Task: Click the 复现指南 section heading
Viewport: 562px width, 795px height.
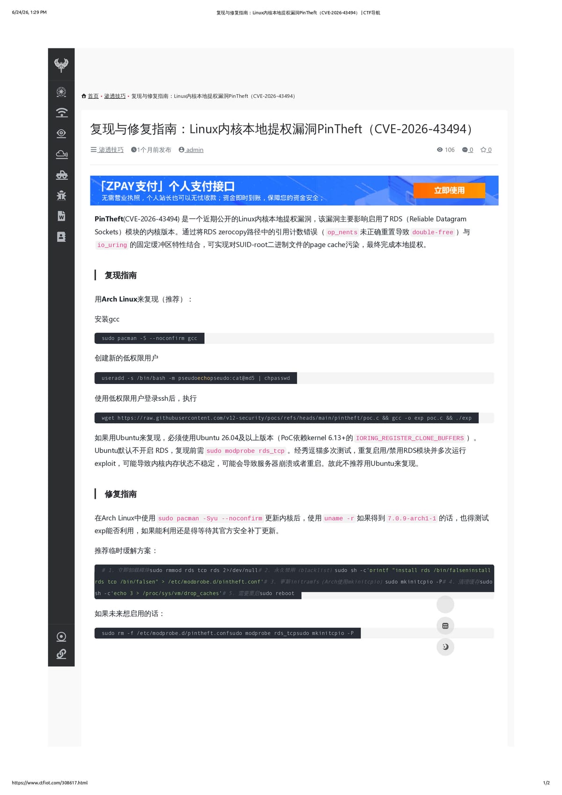Action: pos(121,275)
